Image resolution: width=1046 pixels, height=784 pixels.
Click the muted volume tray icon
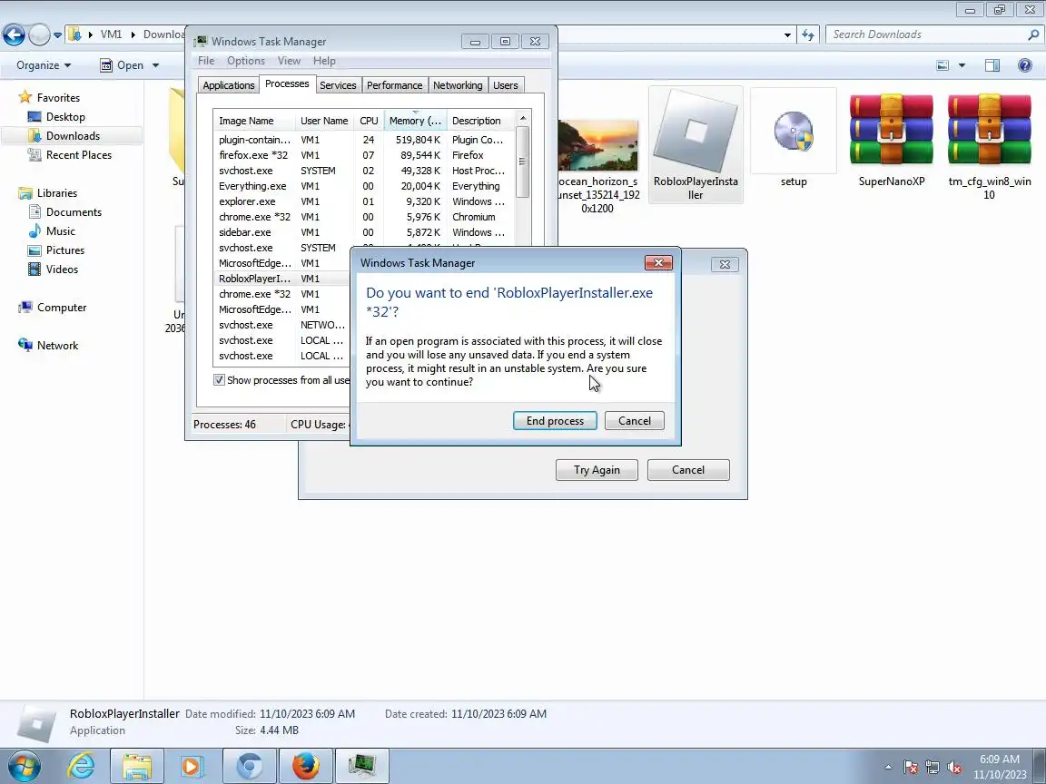[x=954, y=768]
